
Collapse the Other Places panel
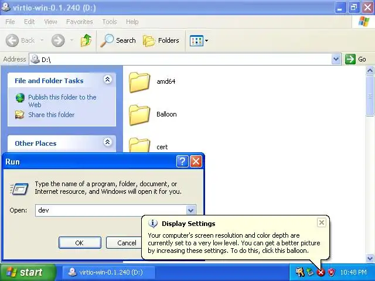[x=108, y=142]
